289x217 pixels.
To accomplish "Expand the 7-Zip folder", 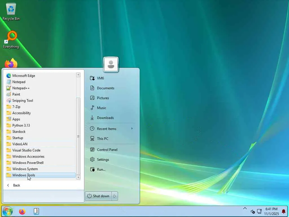I will (41, 107).
